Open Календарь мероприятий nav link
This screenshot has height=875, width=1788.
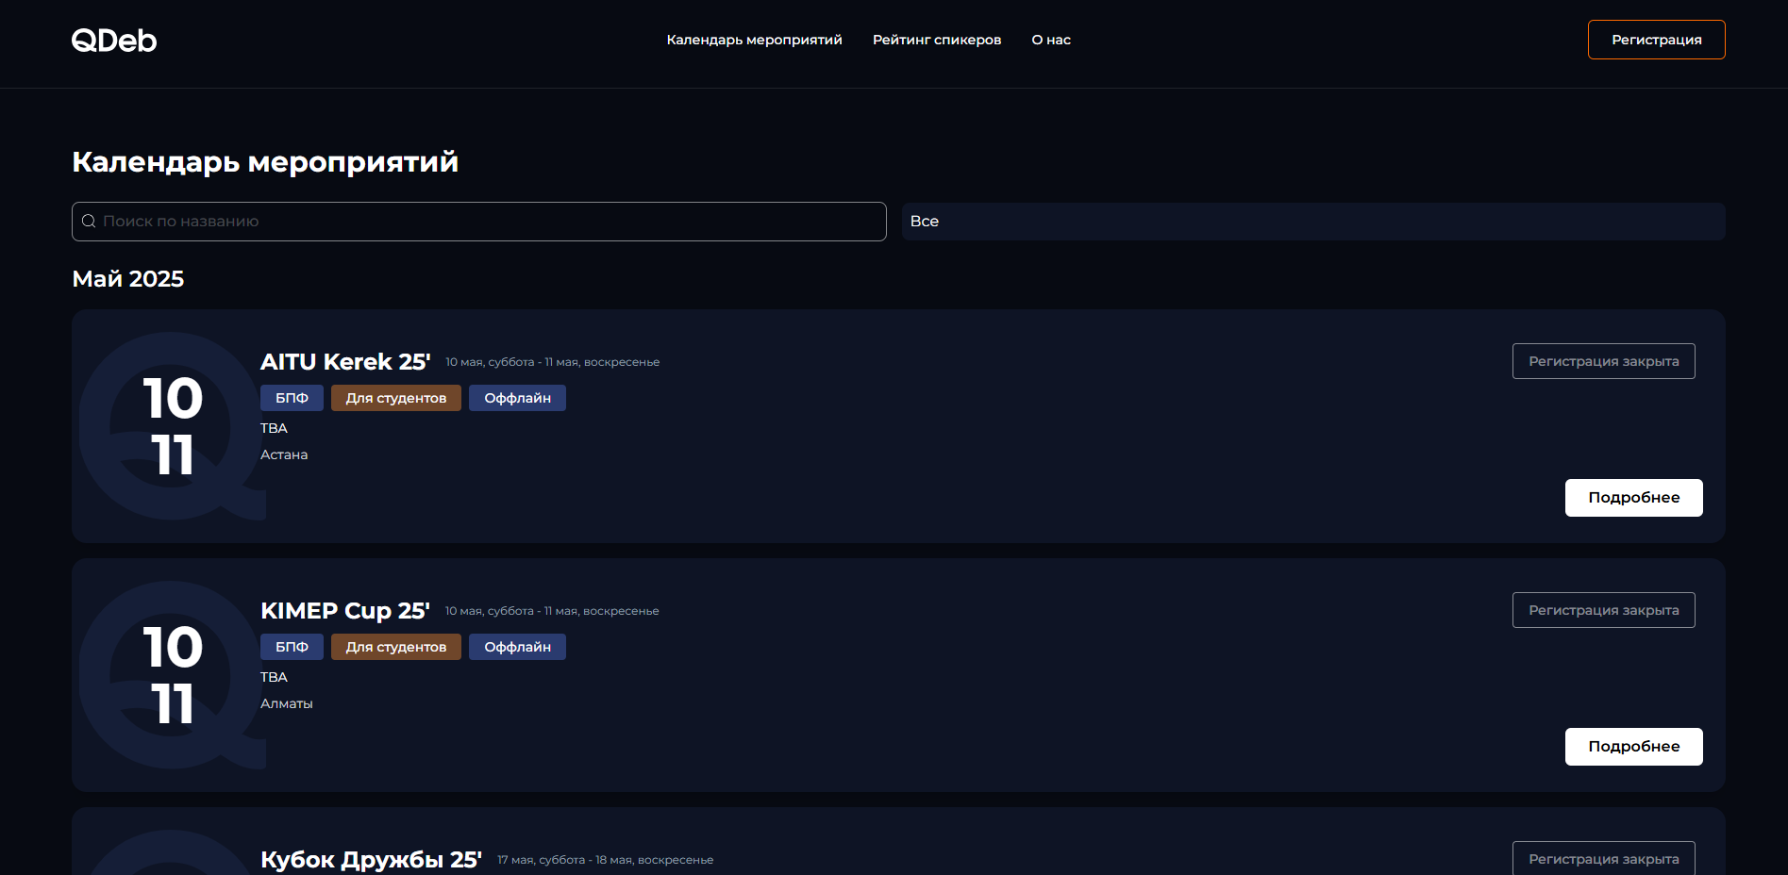[x=754, y=40]
